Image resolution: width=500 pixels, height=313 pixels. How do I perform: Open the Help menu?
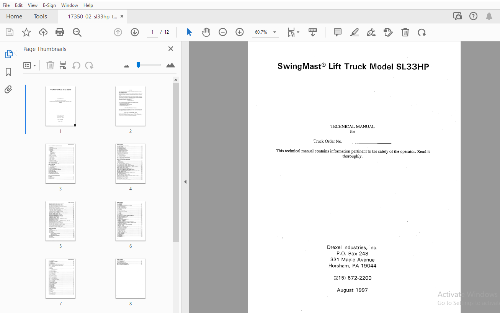click(x=88, y=5)
